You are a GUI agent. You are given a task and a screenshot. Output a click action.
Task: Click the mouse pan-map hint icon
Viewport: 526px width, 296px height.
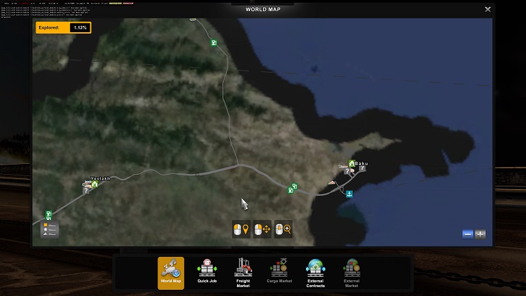click(x=262, y=230)
